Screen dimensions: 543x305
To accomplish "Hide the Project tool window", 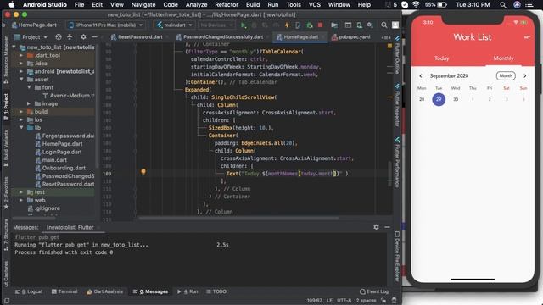I will [94, 37].
